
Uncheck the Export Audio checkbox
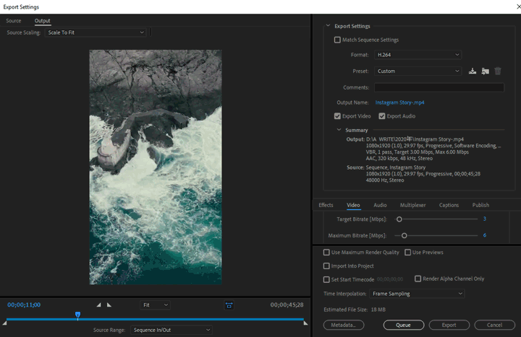(x=381, y=116)
